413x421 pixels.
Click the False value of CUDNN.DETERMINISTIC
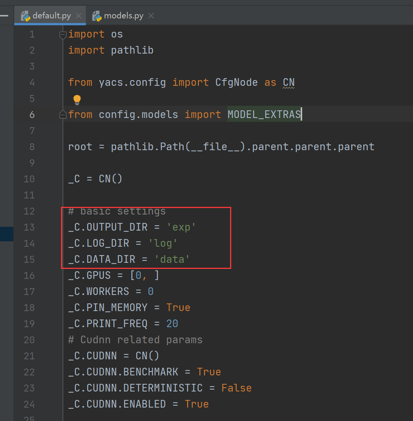pyautogui.click(x=237, y=388)
